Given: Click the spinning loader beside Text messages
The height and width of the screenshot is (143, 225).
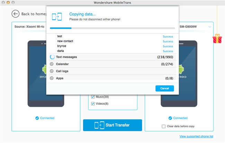Looking at the screenshot, I should click(x=52, y=57).
